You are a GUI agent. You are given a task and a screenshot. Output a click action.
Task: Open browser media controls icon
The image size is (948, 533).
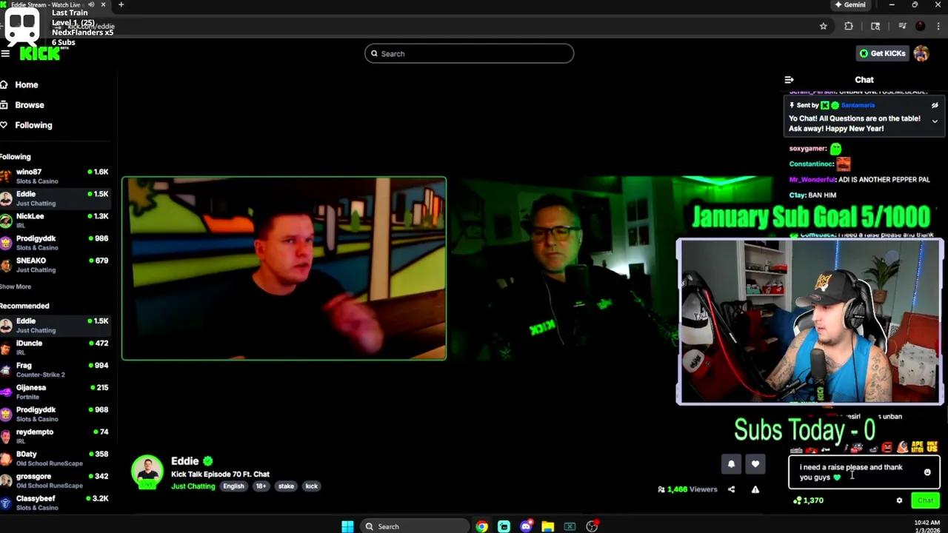[902, 26]
